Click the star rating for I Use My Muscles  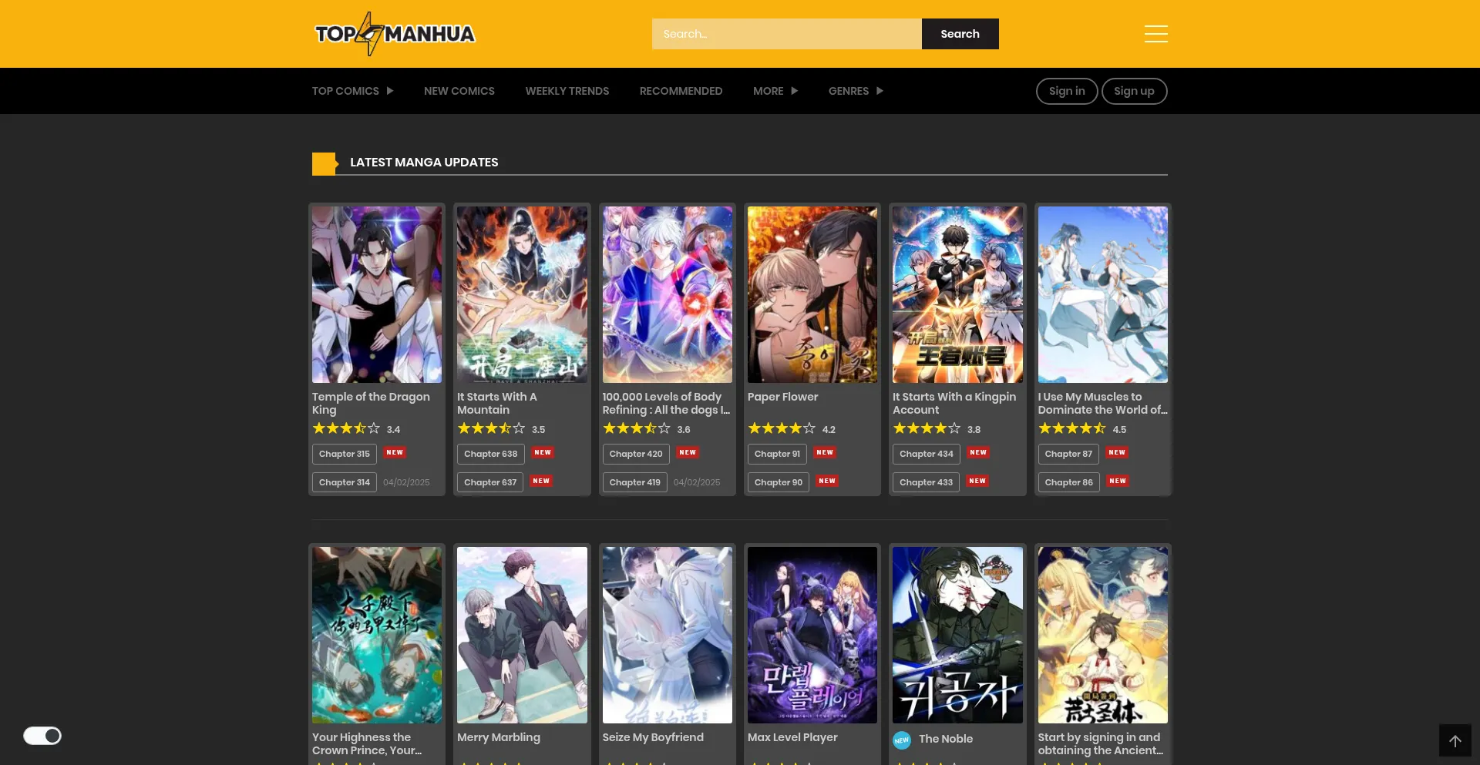click(1072, 428)
